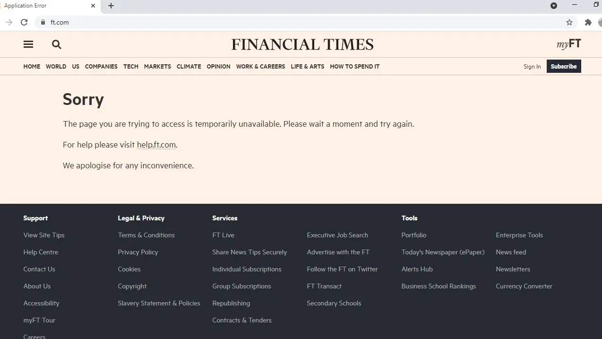Open the Privacy Policy footer link
Viewport: 602px width, 339px height.
(138, 252)
